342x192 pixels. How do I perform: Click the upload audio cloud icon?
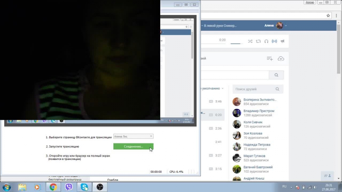tap(281, 58)
